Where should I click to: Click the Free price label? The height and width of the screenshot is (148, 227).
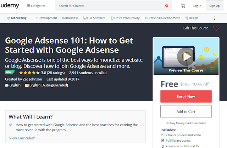point(169,84)
